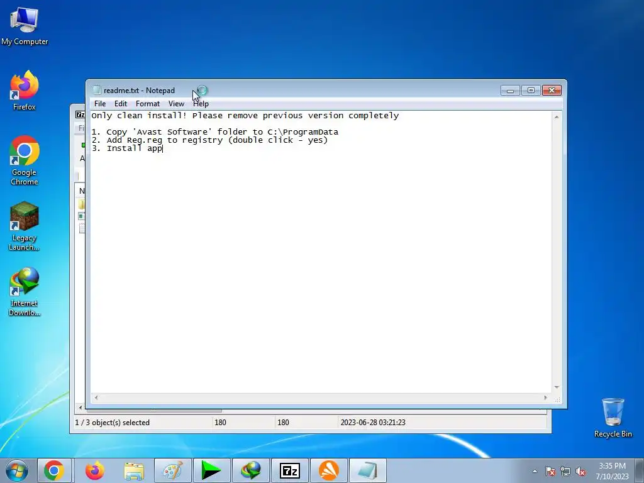Open Windows Explorer from the taskbar
The height and width of the screenshot is (483, 644).
click(134, 470)
